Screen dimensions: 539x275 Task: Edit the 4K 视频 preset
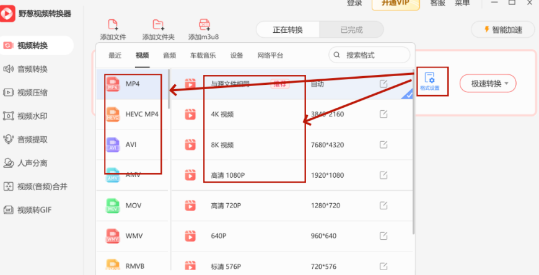(x=383, y=114)
